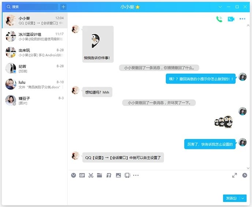Screen dimensions: 252x207
Task: Click the search field at top left
Action: point(31,7)
